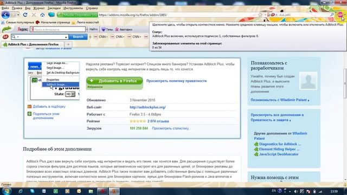Open the Adblock Plus icon dropdown arrow
The height and width of the screenshot is (195, 347).
[345, 15]
